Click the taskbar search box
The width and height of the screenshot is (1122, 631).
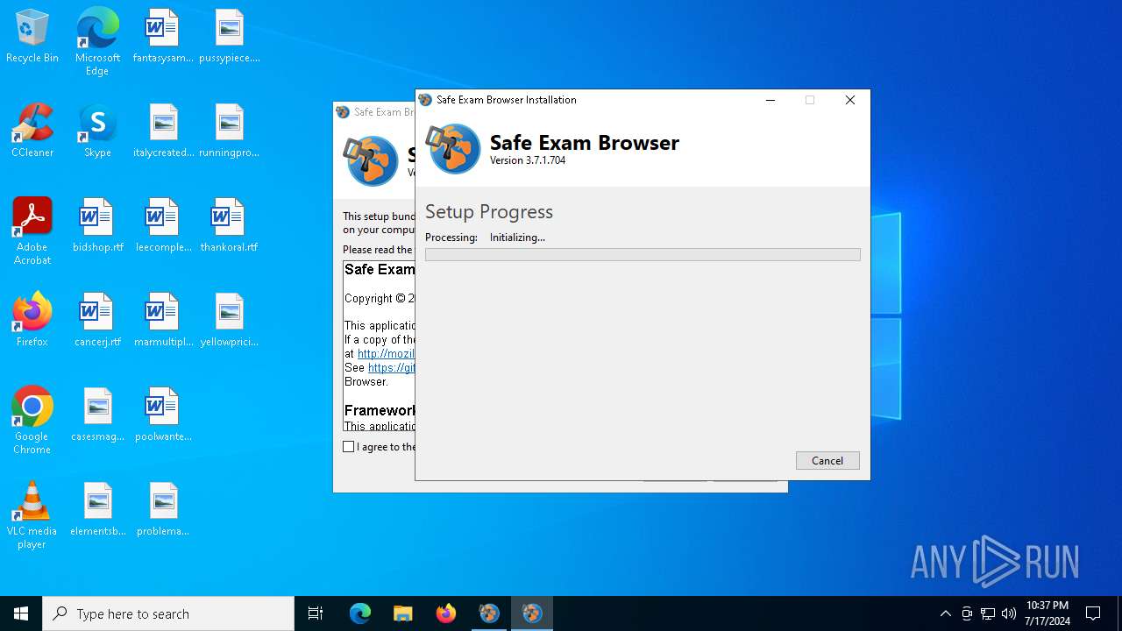pyautogui.click(x=168, y=613)
